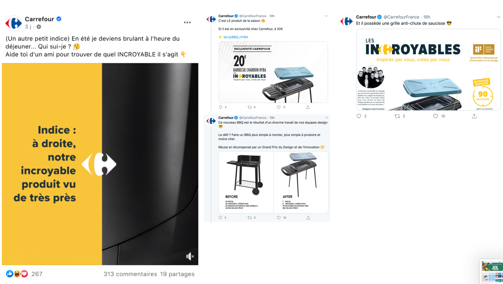The height and width of the screenshot is (284, 503).
Task: Open the Les Incroyables barbecue image
Action: coord(428,70)
